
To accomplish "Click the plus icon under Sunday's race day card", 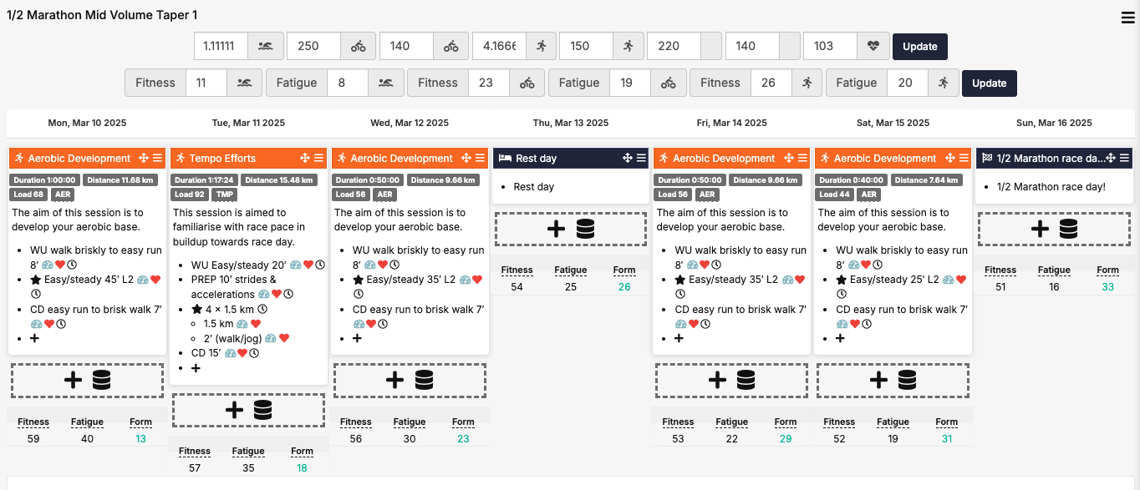I will tap(1040, 229).
